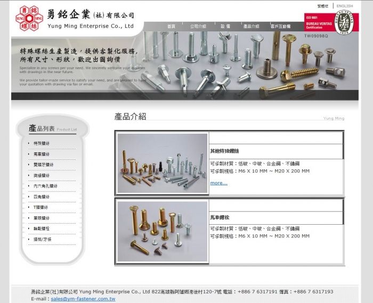Viewport: 373px width, 303px height.
Task: Select 四角螺絲 in the product list
Action: tap(42, 196)
